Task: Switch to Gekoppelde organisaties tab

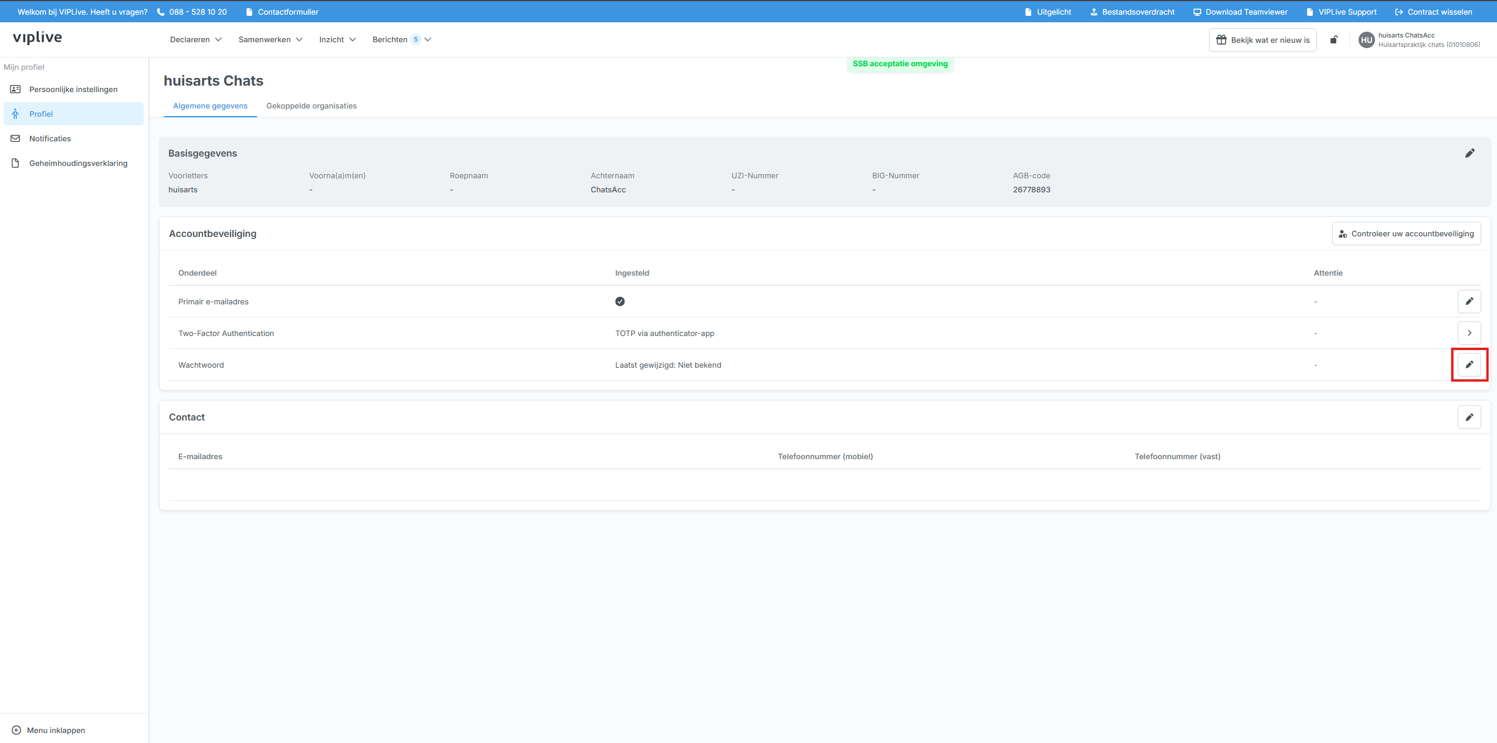Action: click(311, 106)
